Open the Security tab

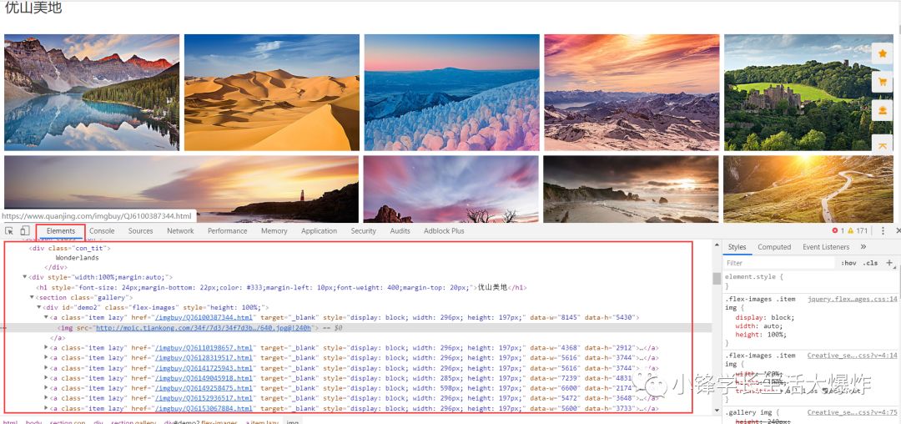pyautogui.click(x=363, y=231)
